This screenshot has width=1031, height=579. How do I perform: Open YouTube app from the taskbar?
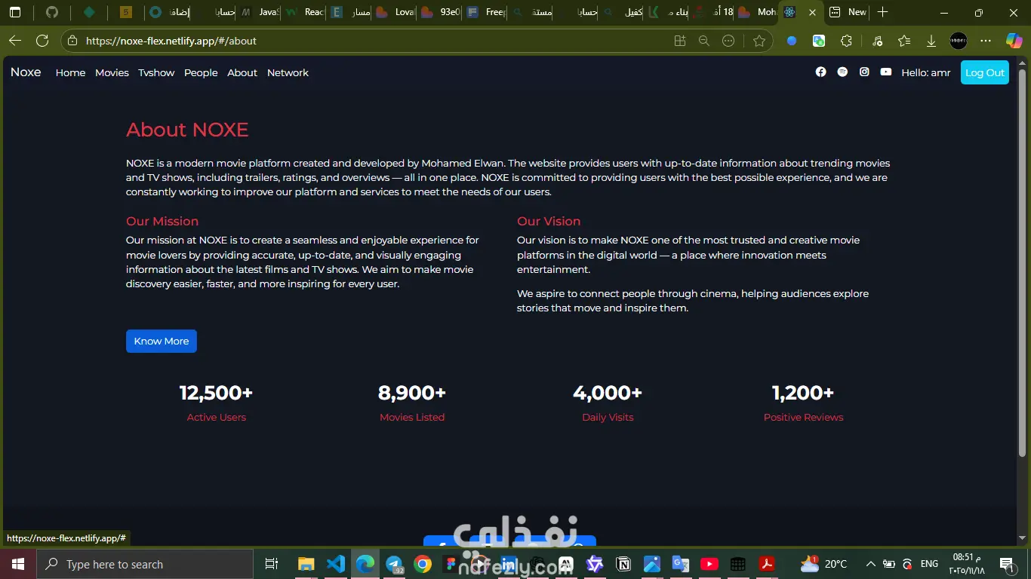(709, 564)
